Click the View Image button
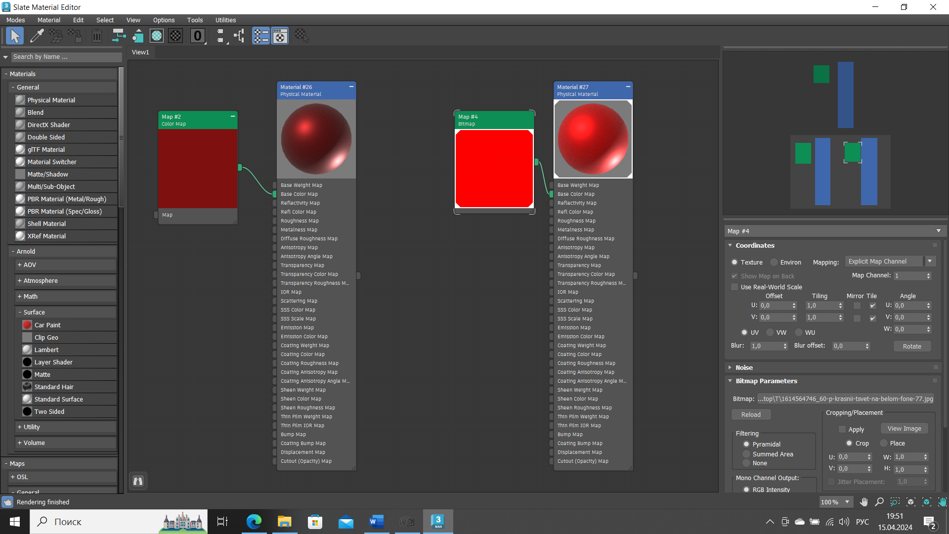This screenshot has width=949, height=534. pyautogui.click(x=904, y=428)
